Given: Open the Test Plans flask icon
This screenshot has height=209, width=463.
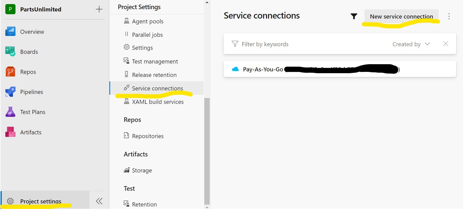Looking at the screenshot, I should click(x=10, y=112).
